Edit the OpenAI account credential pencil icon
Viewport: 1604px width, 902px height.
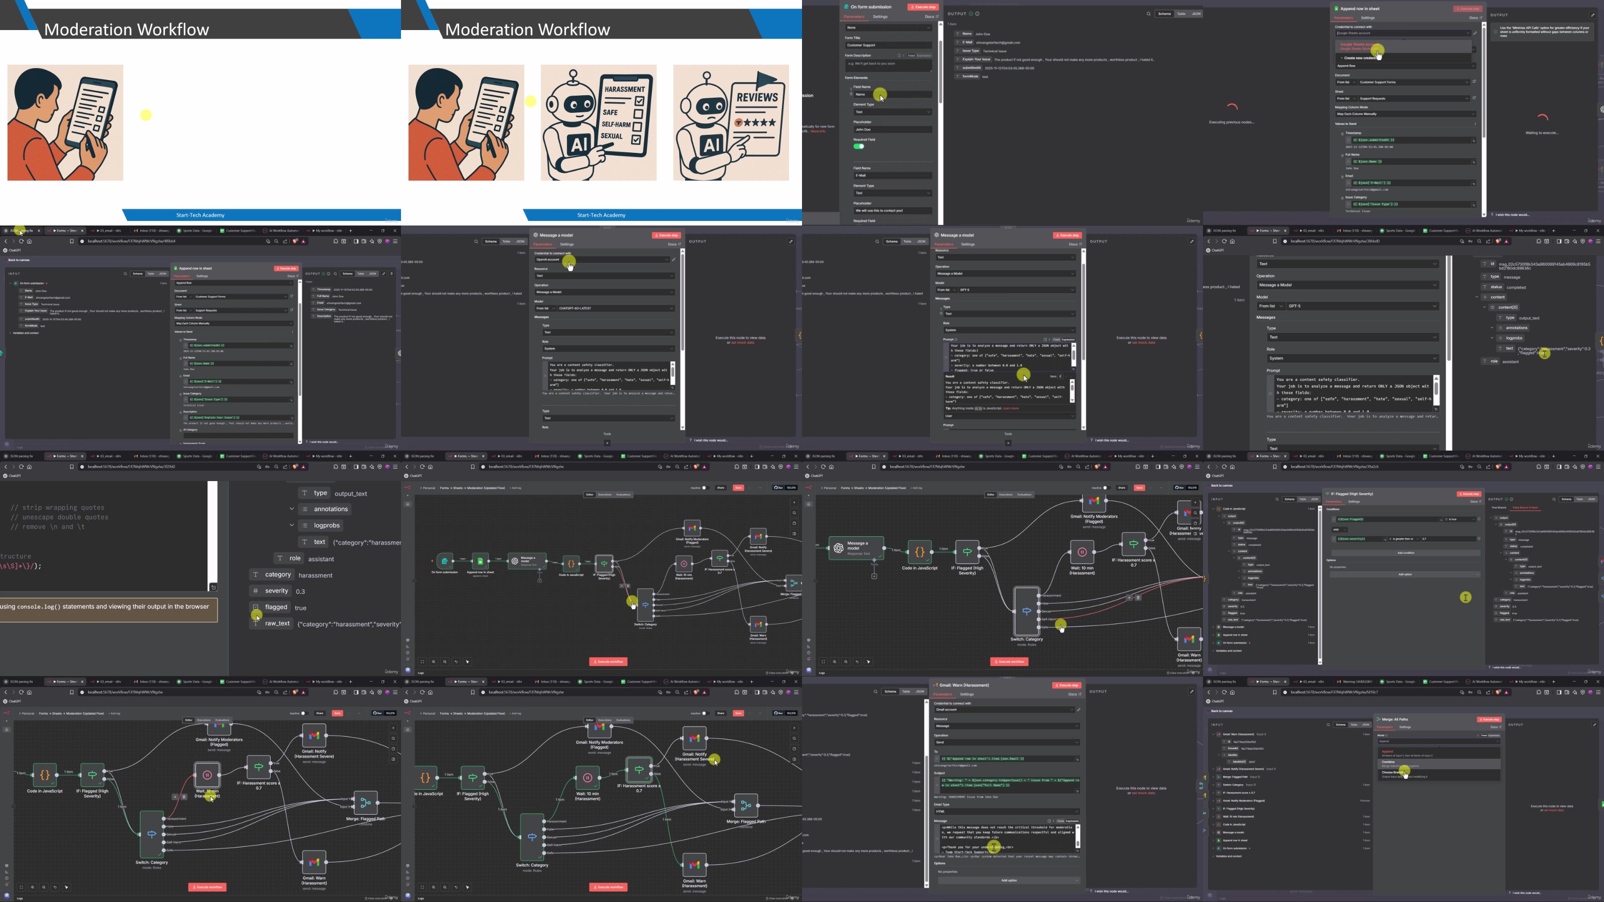click(673, 260)
